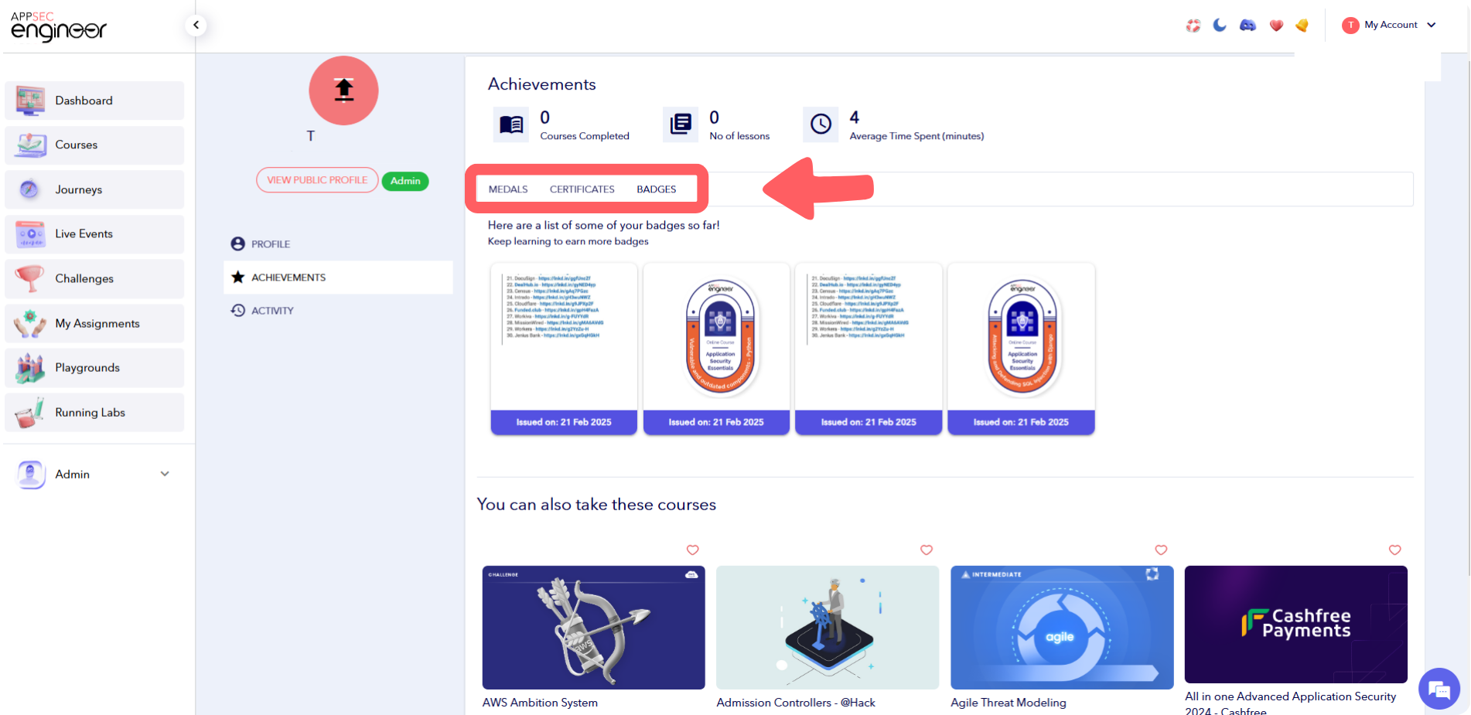
Task: Click View Public Profile button
Action: [x=317, y=180]
